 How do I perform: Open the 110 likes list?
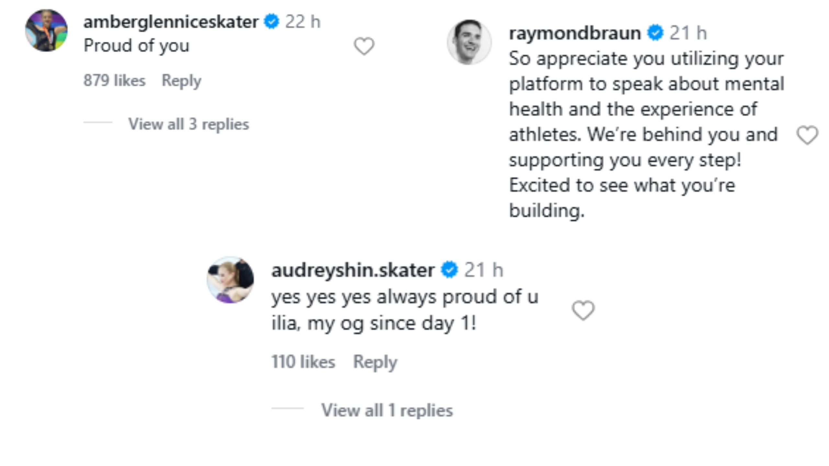[x=304, y=362]
